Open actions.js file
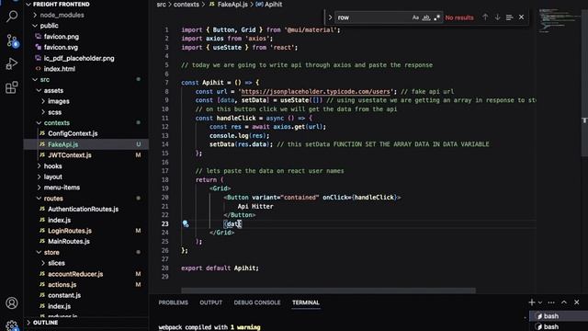This screenshot has width=588, height=331. [62, 285]
